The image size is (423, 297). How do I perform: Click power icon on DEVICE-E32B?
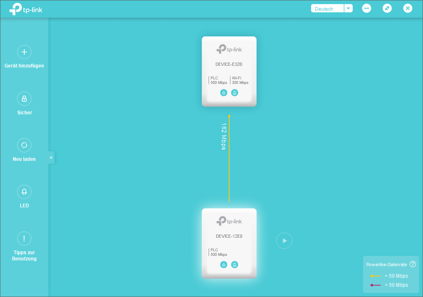tap(224, 93)
